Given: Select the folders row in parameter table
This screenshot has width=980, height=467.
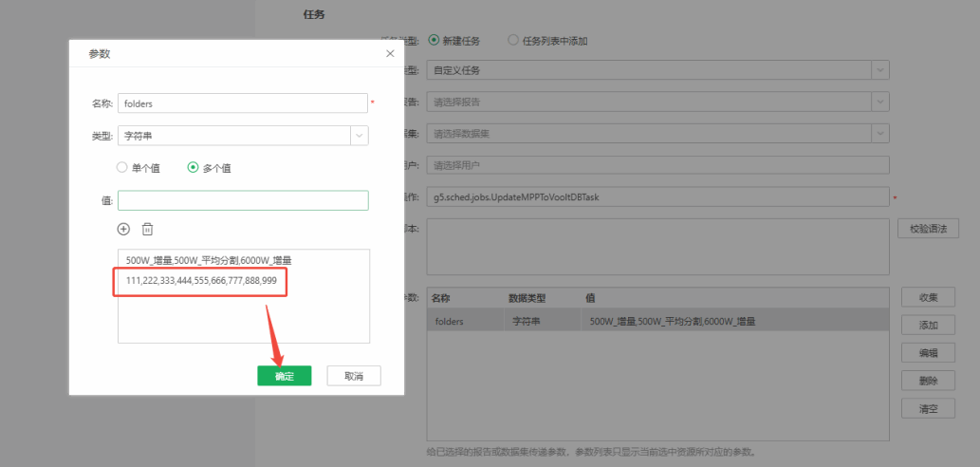Looking at the screenshot, I should coord(656,322).
